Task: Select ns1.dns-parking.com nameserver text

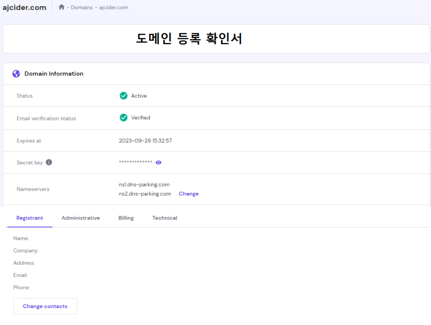Action: point(144,185)
